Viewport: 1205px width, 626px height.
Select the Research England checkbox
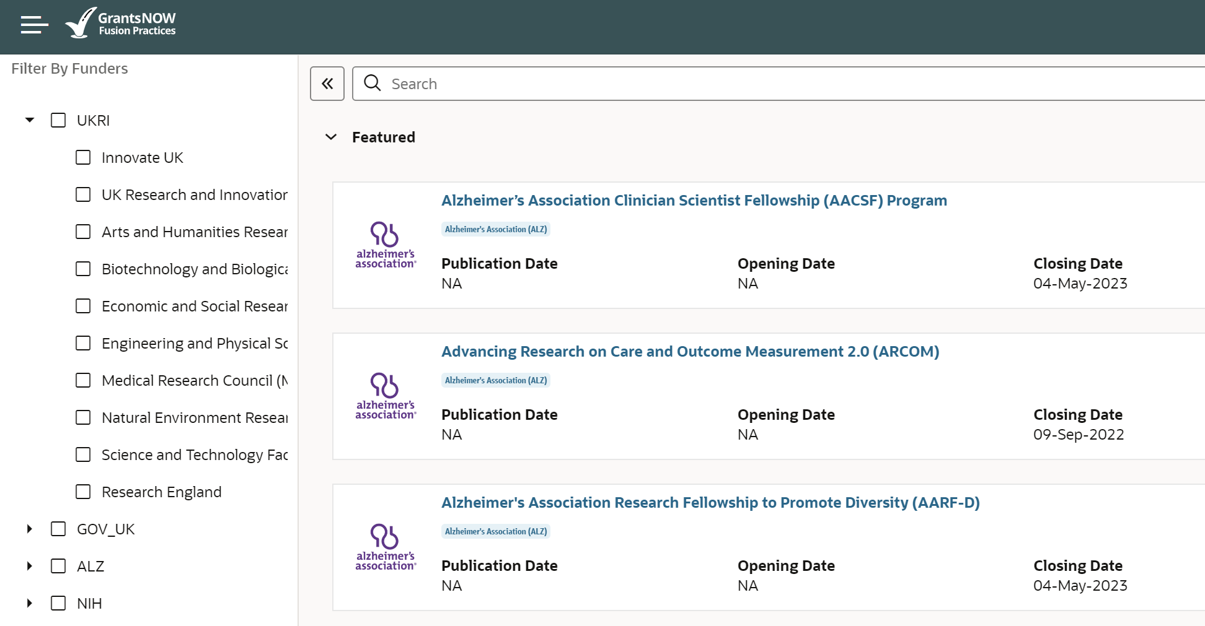[x=83, y=492]
